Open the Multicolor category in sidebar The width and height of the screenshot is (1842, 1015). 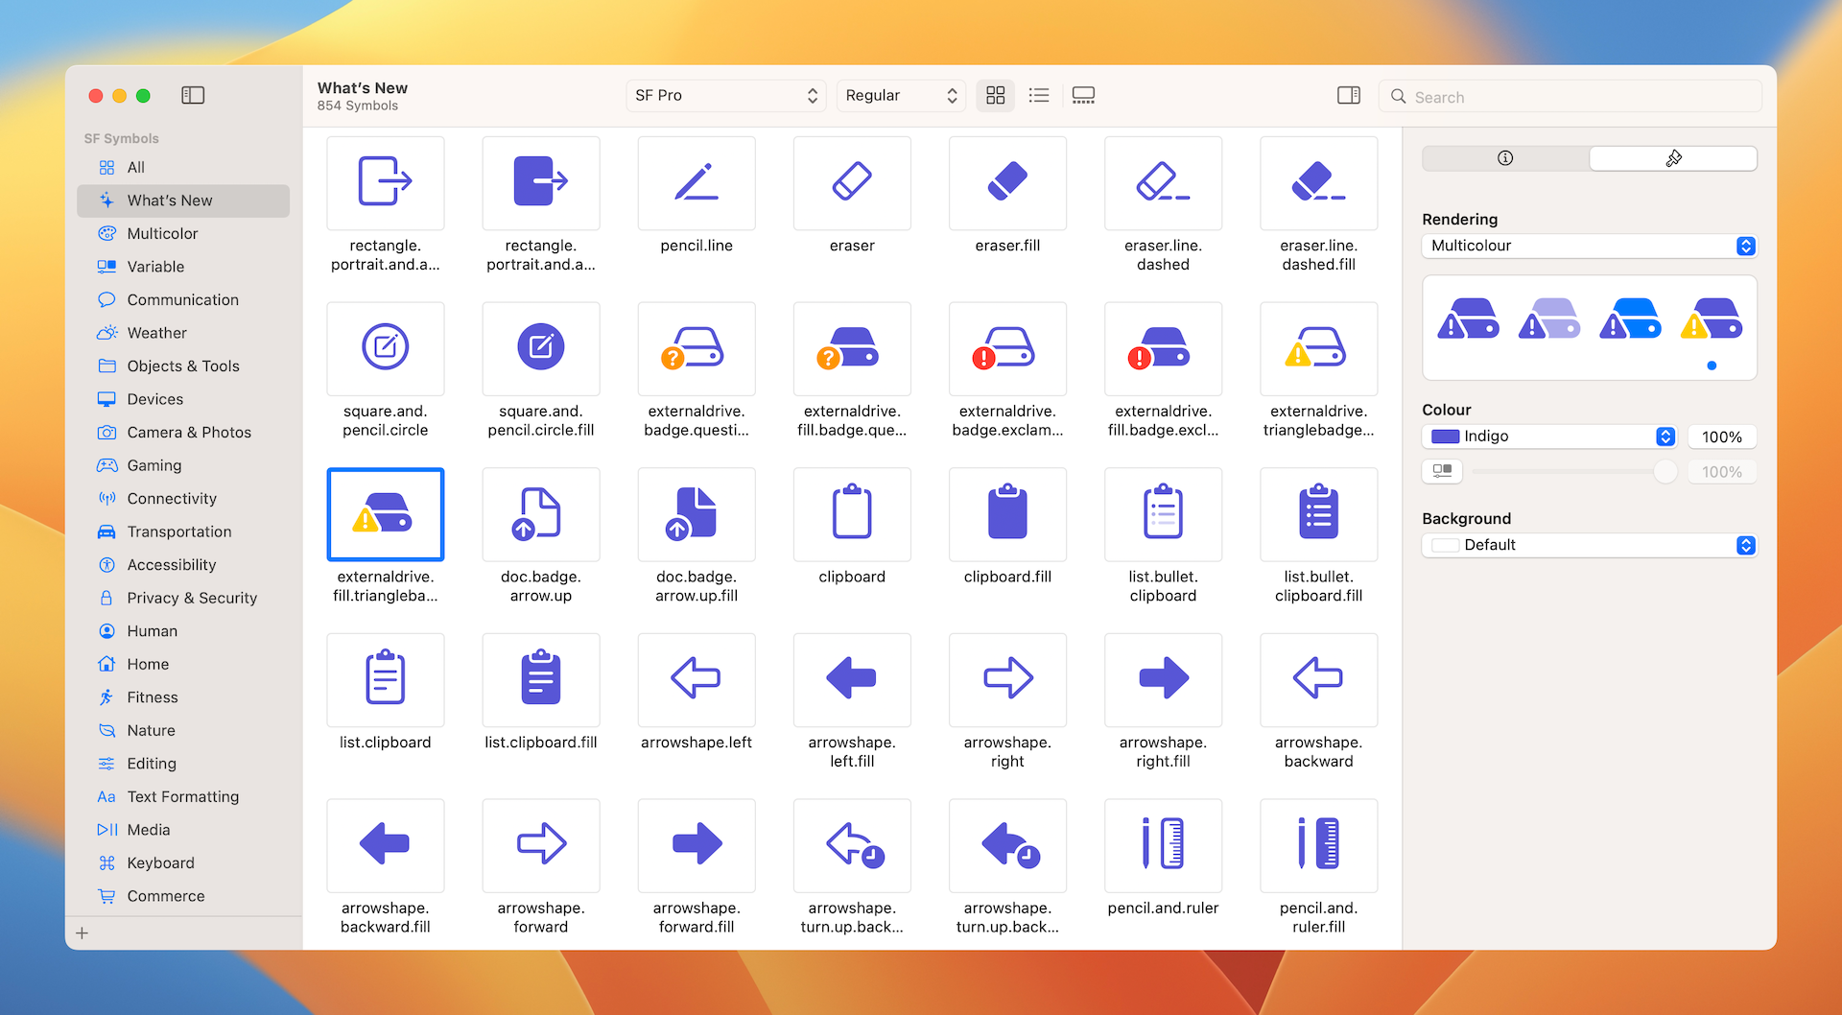click(x=162, y=233)
